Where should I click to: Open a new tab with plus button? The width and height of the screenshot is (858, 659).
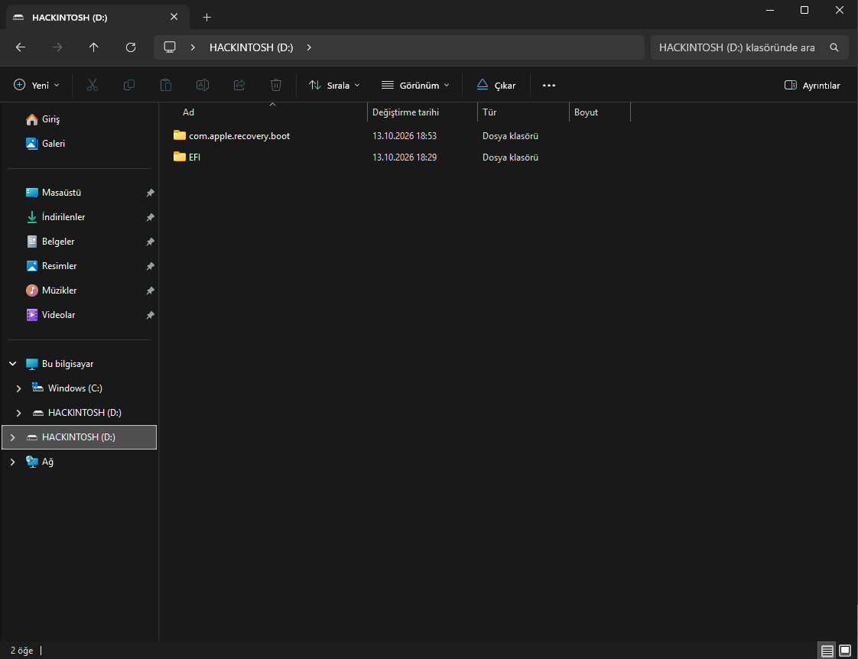coord(206,18)
